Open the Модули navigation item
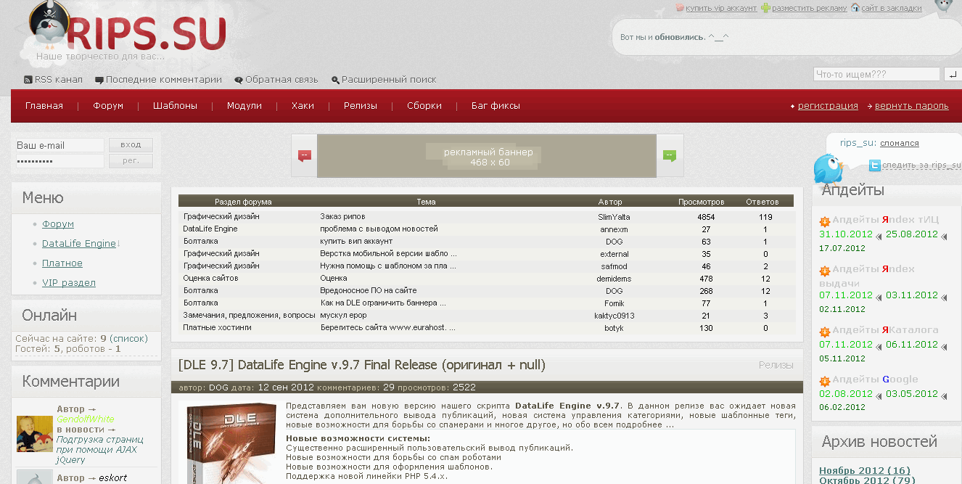Image resolution: width=962 pixels, height=484 pixels. [244, 106]
